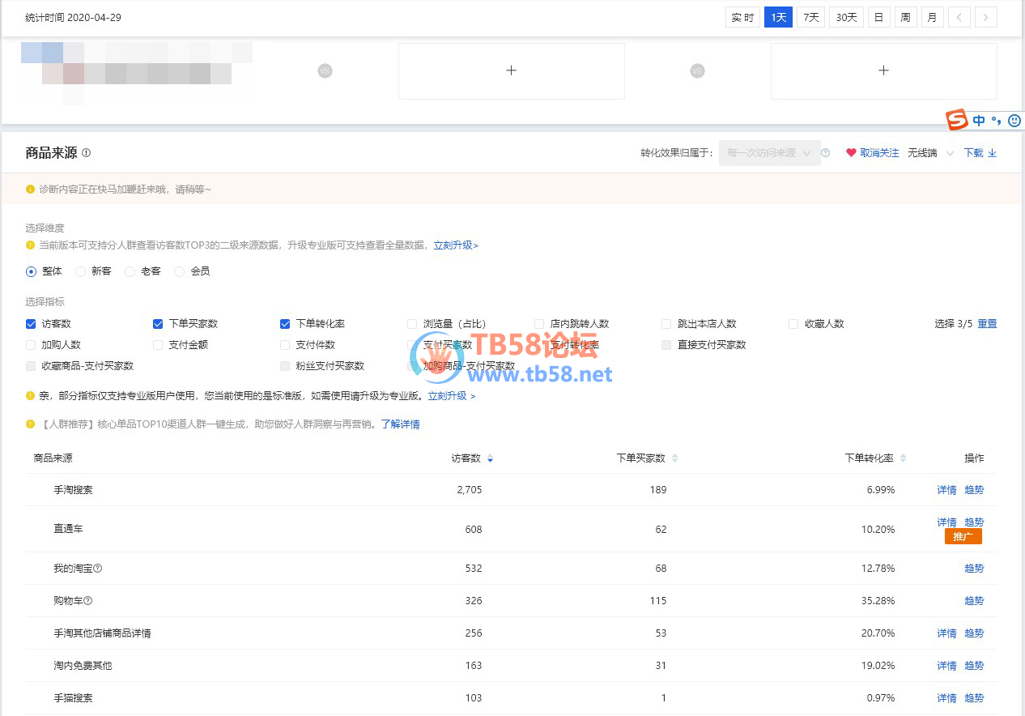This screenshot has width=1025, height=716.
Task: Click the heart icon for 取消关注
Action: (851, 153)
